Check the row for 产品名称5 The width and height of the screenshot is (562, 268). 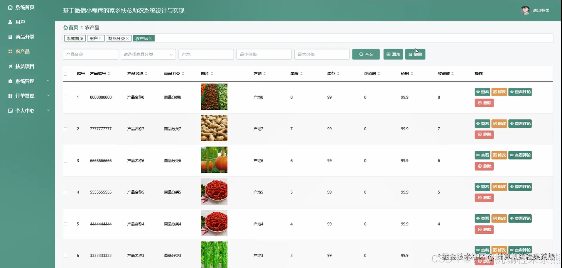pyautogui.click(x=65, y=192)
